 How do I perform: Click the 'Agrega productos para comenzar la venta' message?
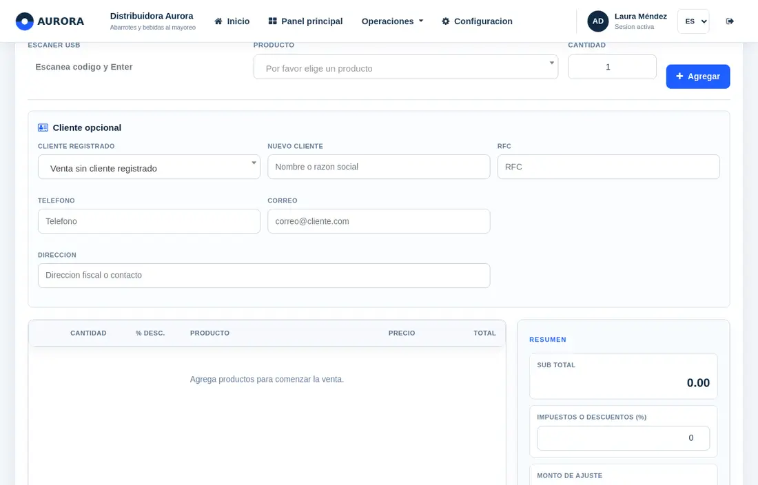tap(267, 379)
